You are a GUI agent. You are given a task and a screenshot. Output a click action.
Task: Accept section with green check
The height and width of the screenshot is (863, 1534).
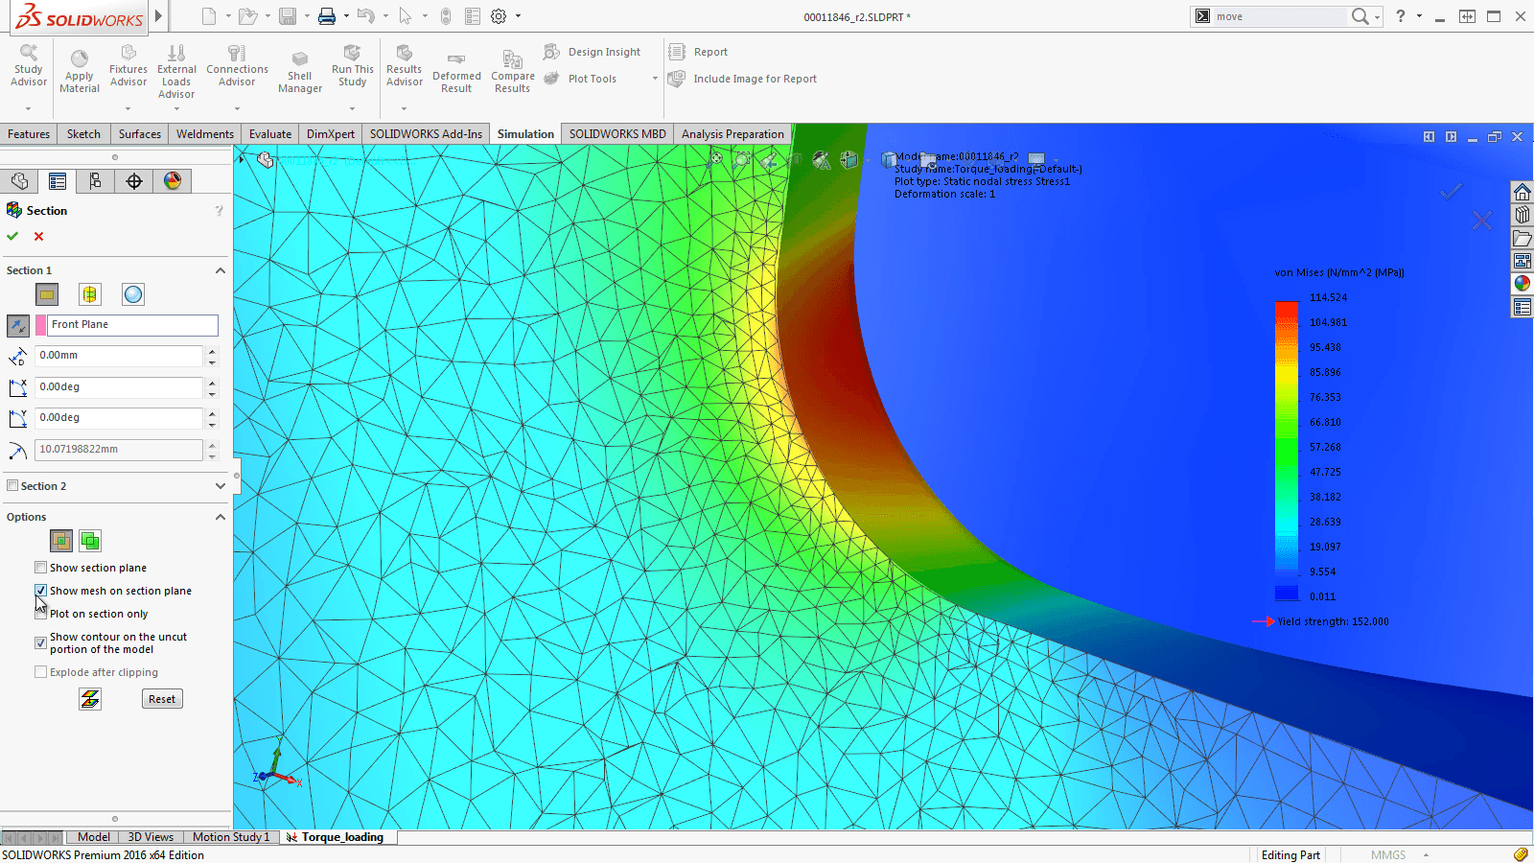tap(12, 236)
